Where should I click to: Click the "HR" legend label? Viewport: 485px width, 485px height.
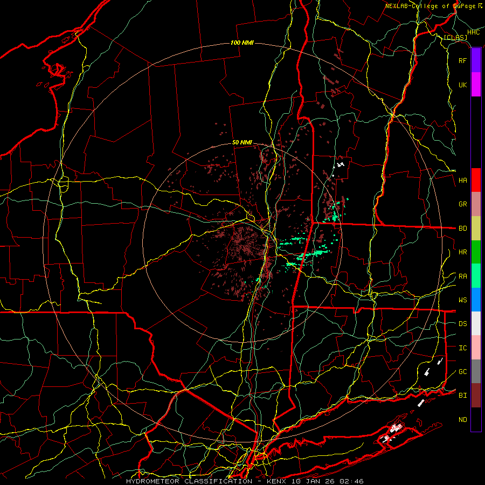coord(463,252)
